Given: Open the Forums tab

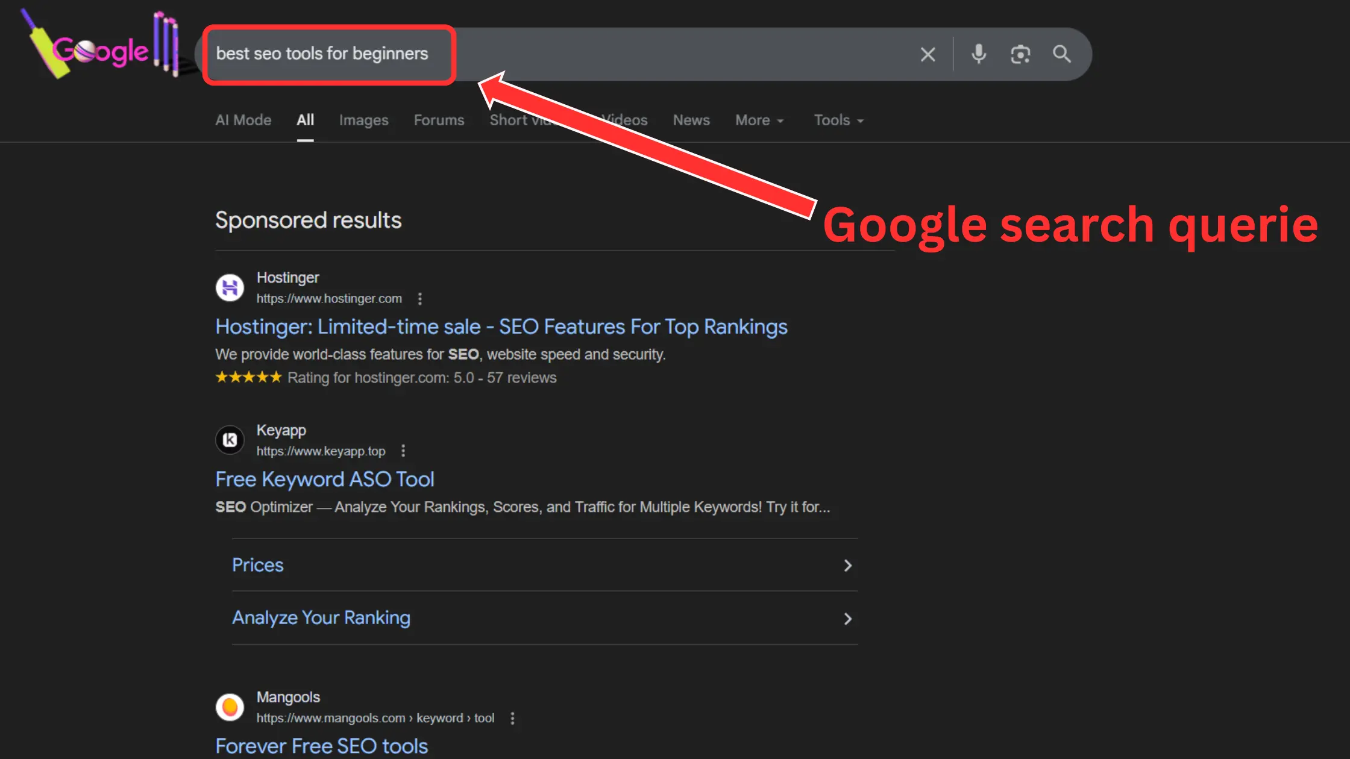Looking at the screenshot, I should [439, 120].
